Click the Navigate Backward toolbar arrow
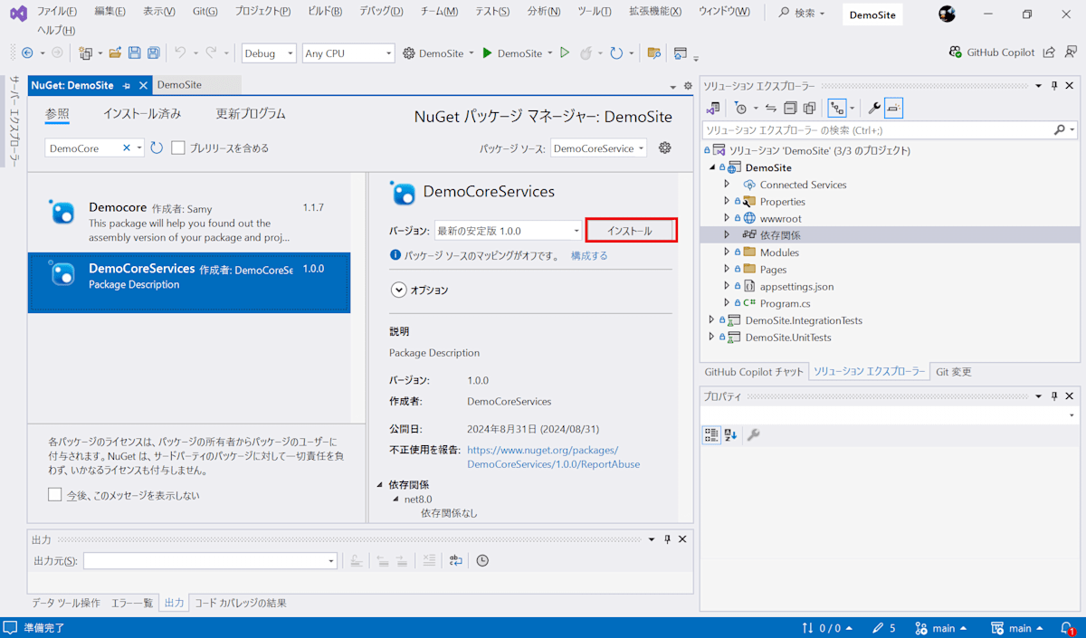Image resolution: width=1086 pixels, height=638 pixels. coord(27,53)
